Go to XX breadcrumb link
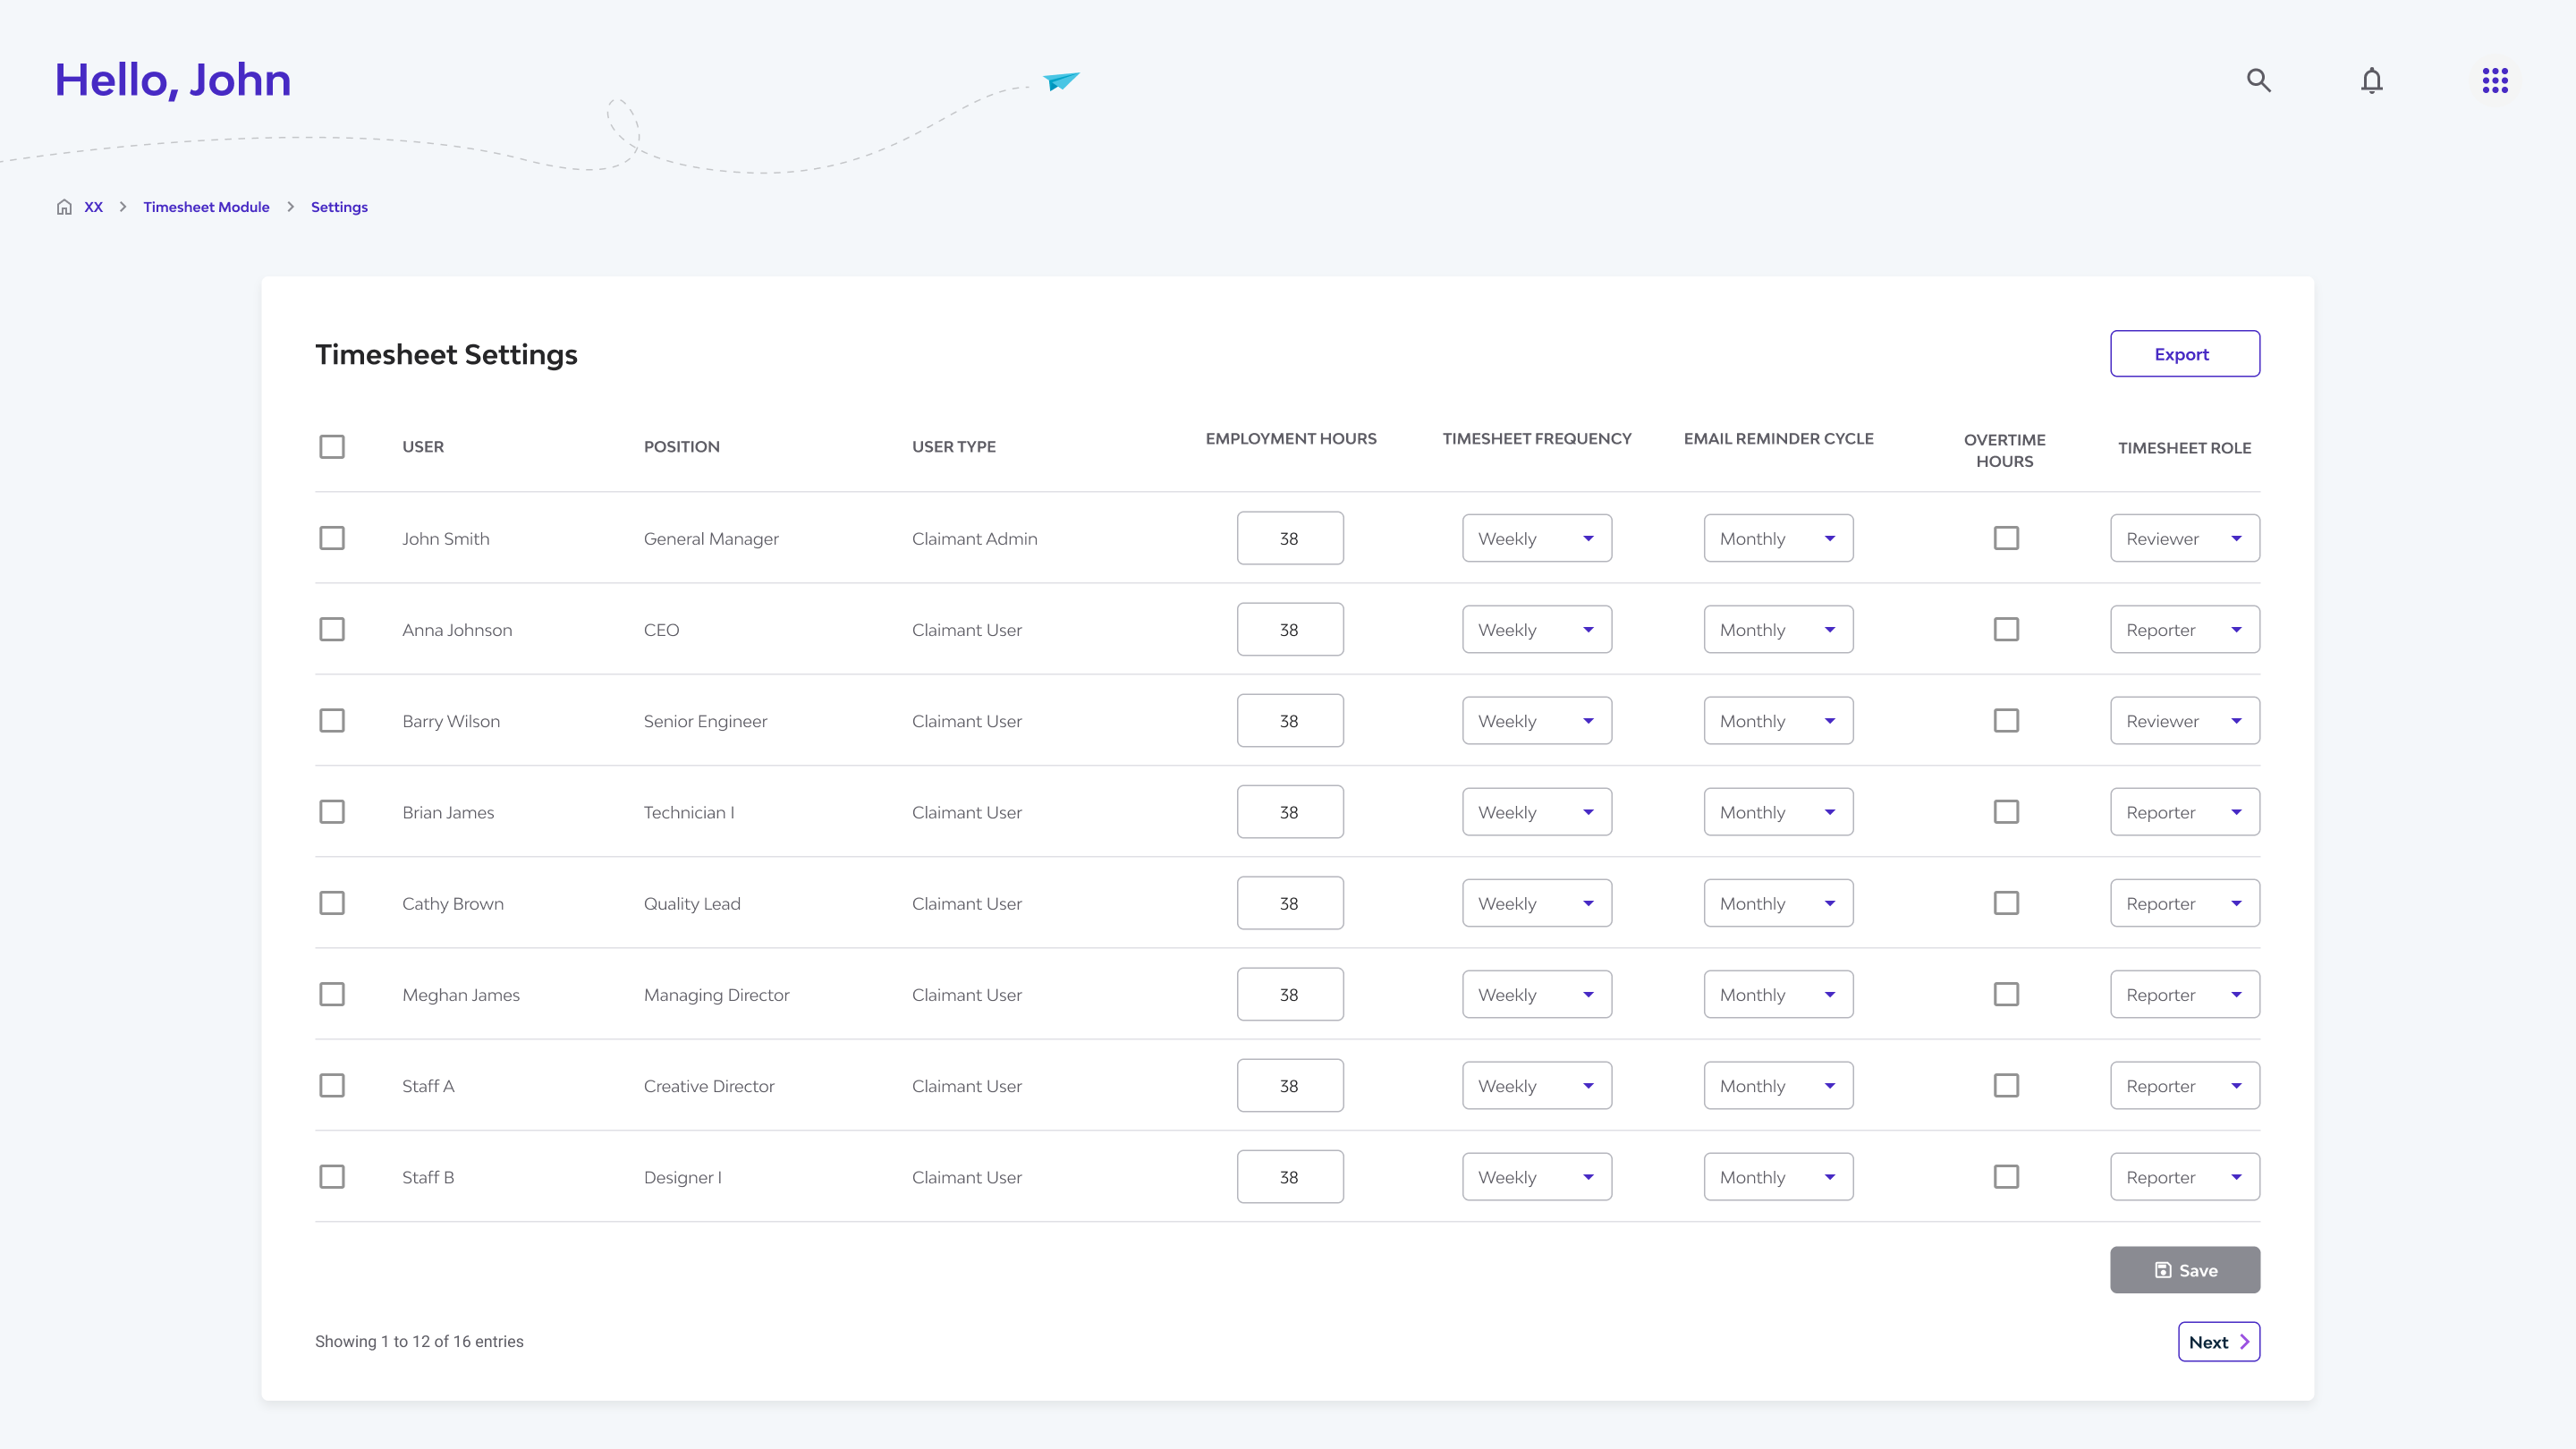This screenshot has width=2576, height=1449. [x=93, y=207]
